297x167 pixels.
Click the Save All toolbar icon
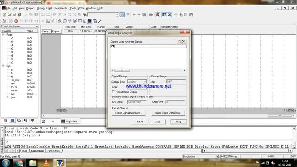pyautogui.click(x=19, y=14)
